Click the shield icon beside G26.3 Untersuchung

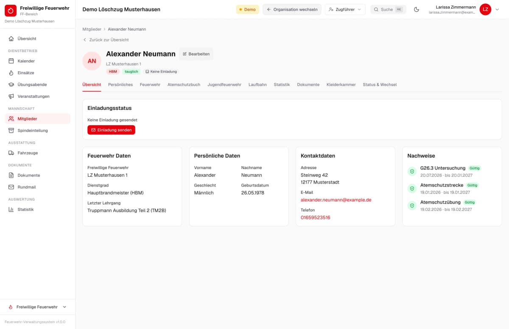pyautogui.click(x=412, y=171)
